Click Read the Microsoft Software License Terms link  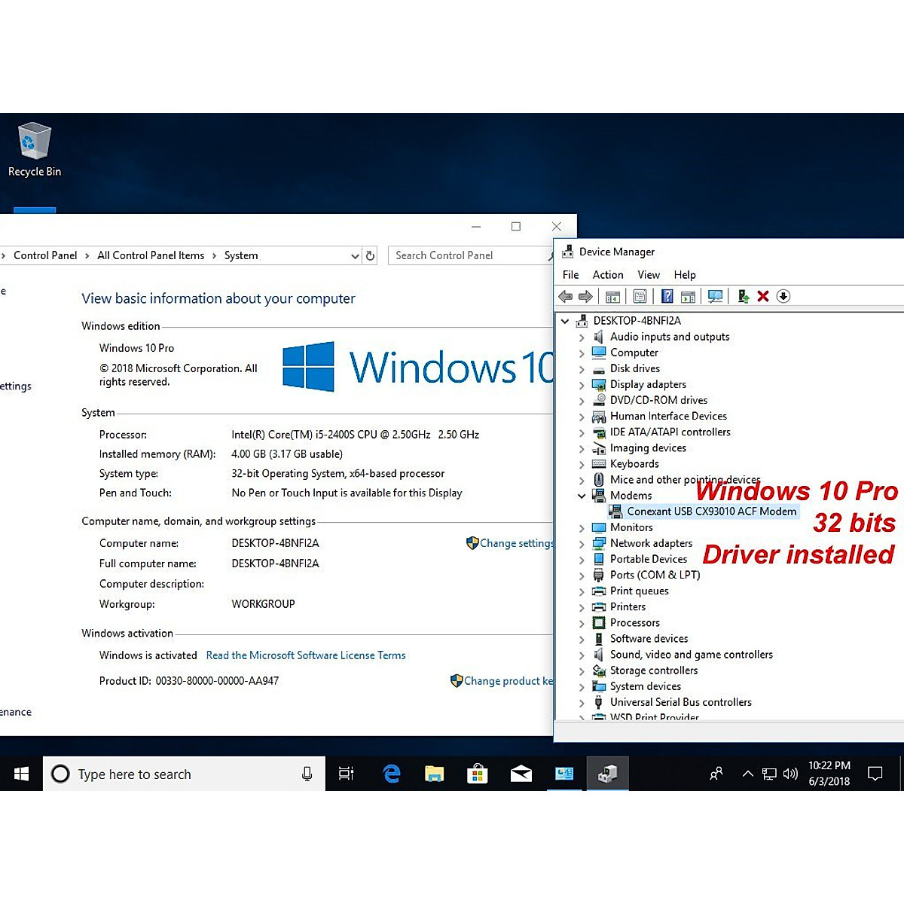(306, 655)
